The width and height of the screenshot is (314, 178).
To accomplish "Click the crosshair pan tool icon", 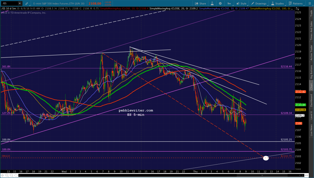I will click(2, 176).
